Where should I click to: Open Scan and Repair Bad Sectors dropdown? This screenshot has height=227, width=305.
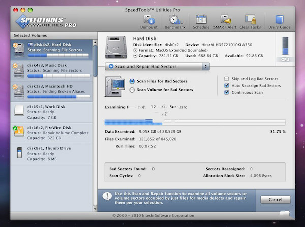point(157,66)
